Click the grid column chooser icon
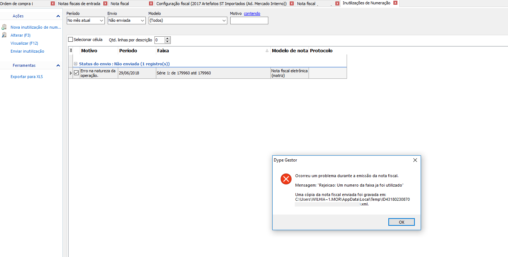The height and width of the screenshot is (257, 508). (71, 50)
